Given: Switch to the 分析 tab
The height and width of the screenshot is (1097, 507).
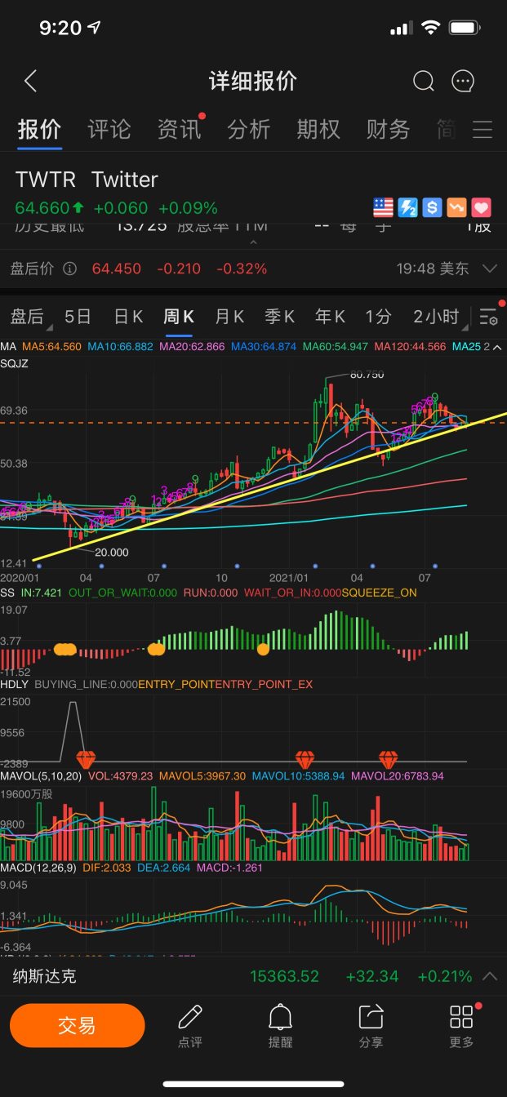Looking at the screenshot, I should [x=248, y=129].
